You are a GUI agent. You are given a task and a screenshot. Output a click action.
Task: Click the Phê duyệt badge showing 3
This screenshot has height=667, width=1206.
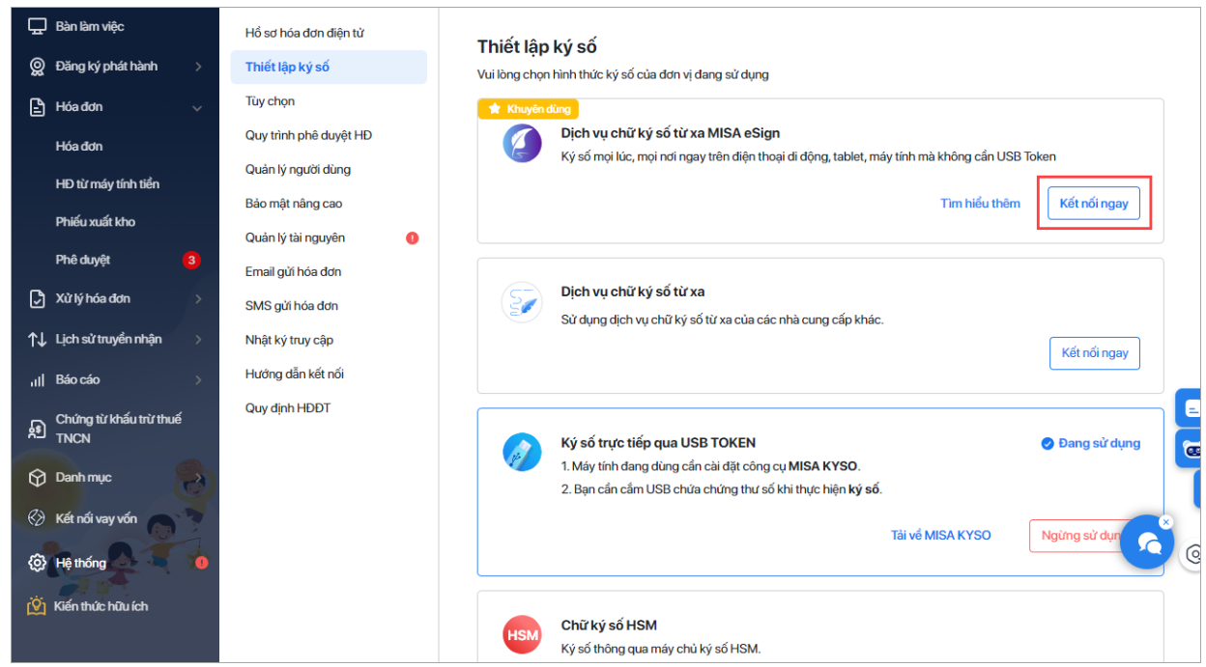click(x=191, y=261)
